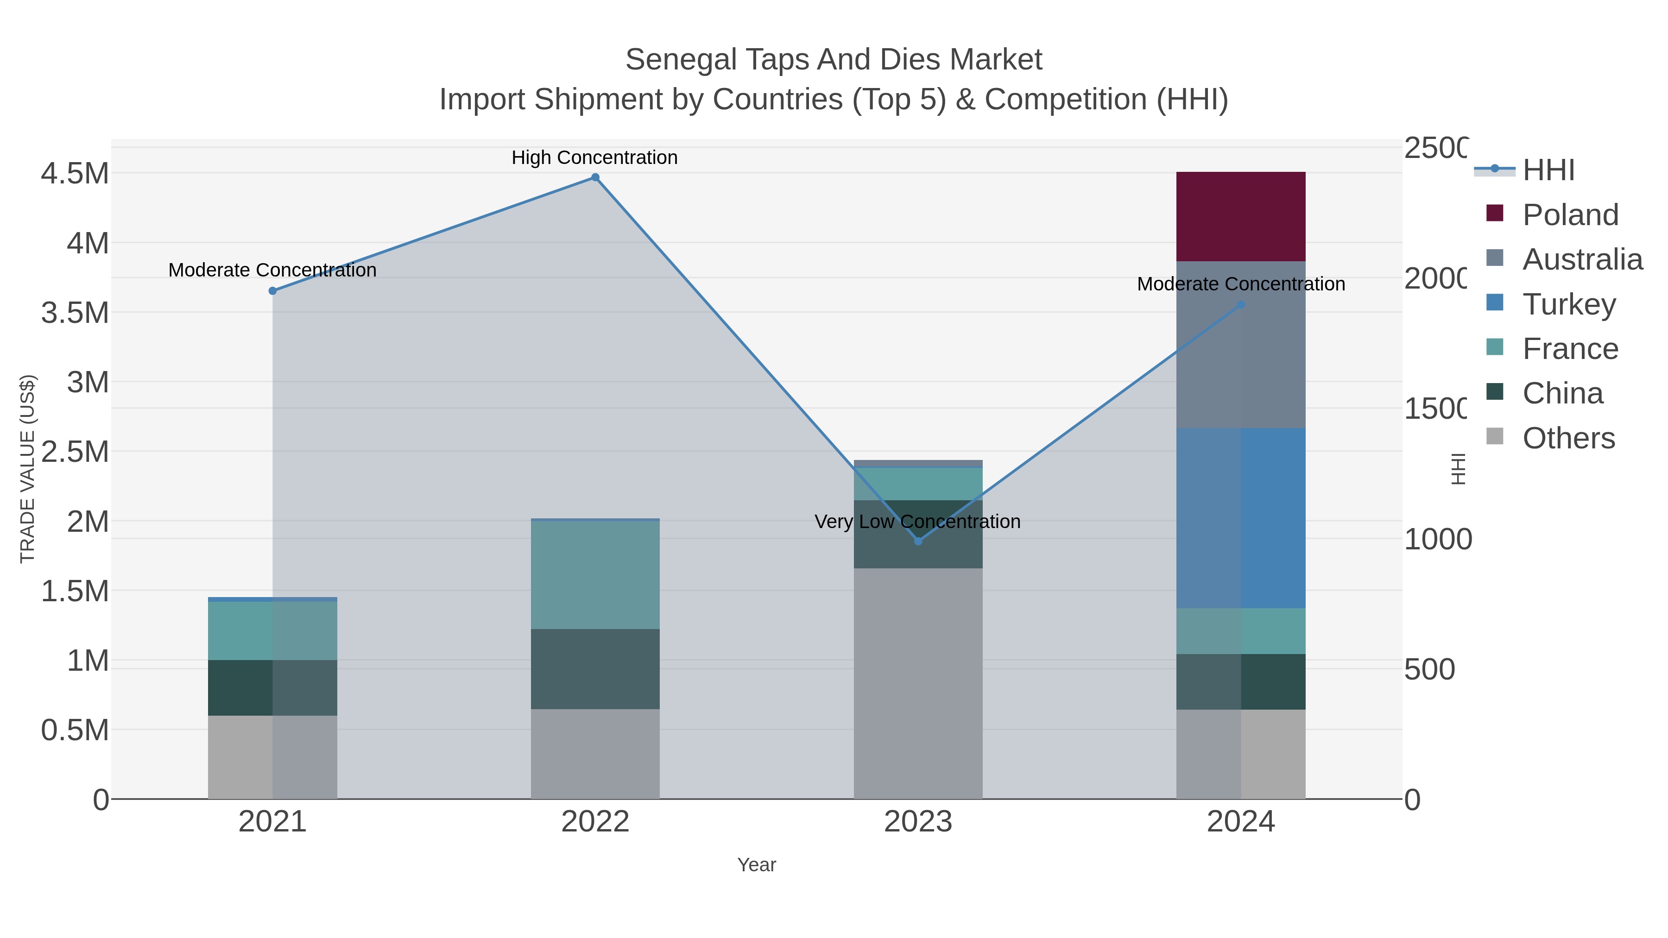This screenshot has height=938, width=1668.
Task: Select the Poland segment in 2024 bar
Action: (x=1241, y=217)
